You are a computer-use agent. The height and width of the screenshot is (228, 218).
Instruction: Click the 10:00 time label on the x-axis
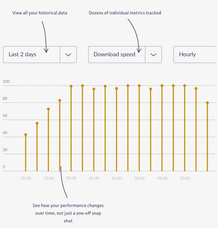(185, 178)
